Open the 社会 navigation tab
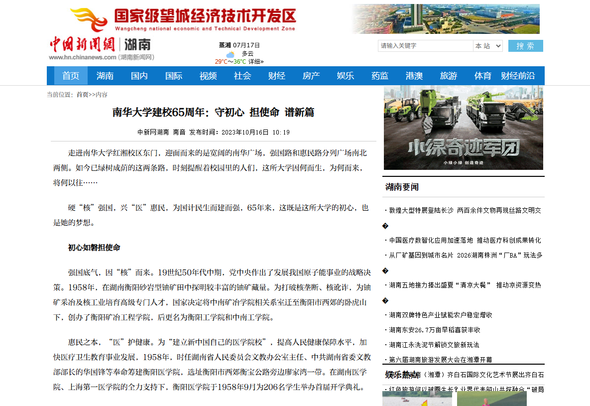The width and height of the screenshot is (590, 406). click(242, 76)
